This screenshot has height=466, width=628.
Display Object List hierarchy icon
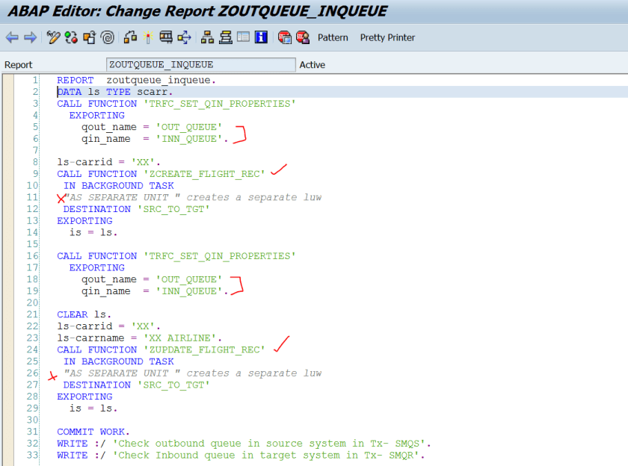(x=207, y=37)
